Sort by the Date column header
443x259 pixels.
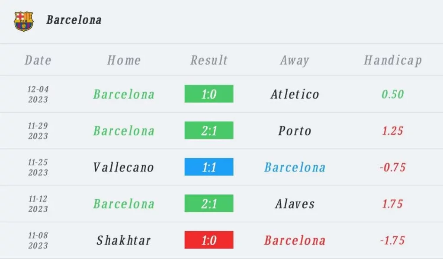point(38,60)
